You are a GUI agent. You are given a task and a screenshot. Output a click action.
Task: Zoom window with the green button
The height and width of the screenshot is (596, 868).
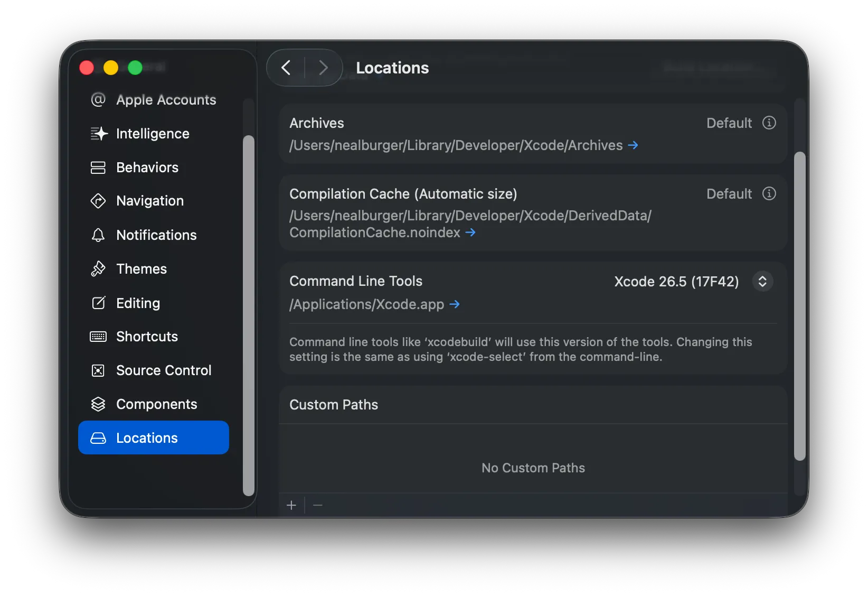point(135,68)
